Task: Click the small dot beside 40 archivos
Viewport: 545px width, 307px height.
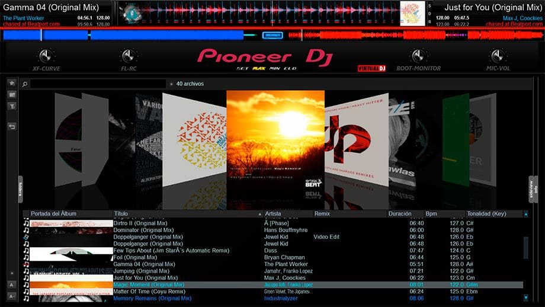Action: pos(171,84)
